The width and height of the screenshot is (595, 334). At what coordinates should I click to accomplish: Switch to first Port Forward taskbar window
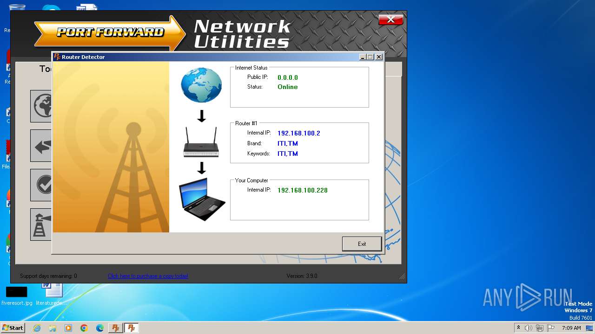[x=115, y=328]
